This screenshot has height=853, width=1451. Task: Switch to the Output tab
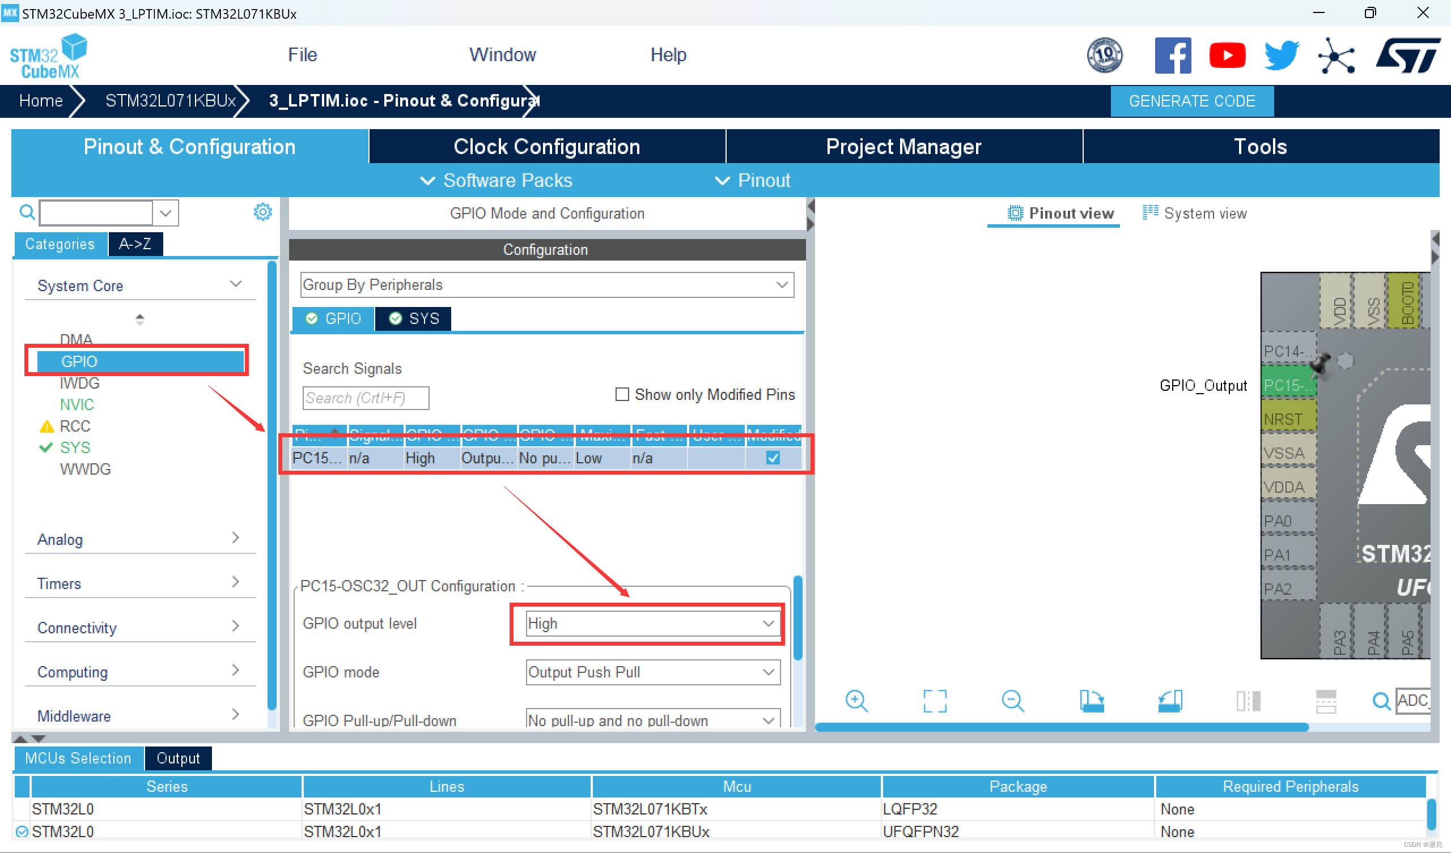pyautogui.click(x=178, y=758)
